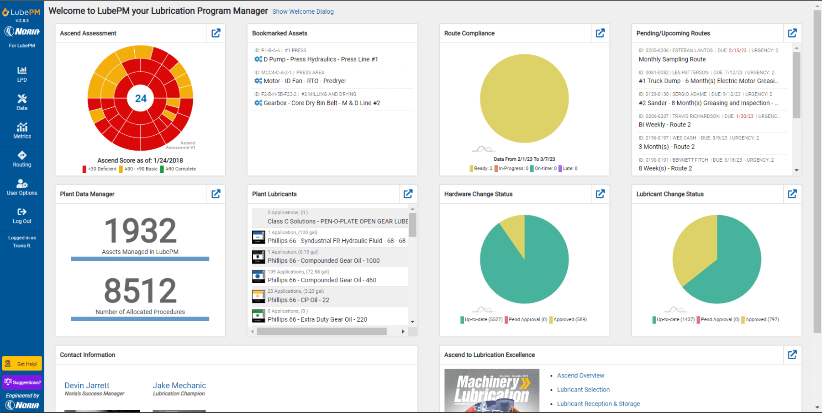This screenshot has width=822, height=413.
Task: Click the Machinery Lubrication magazine thumbnail
Action: coord(492,391)
